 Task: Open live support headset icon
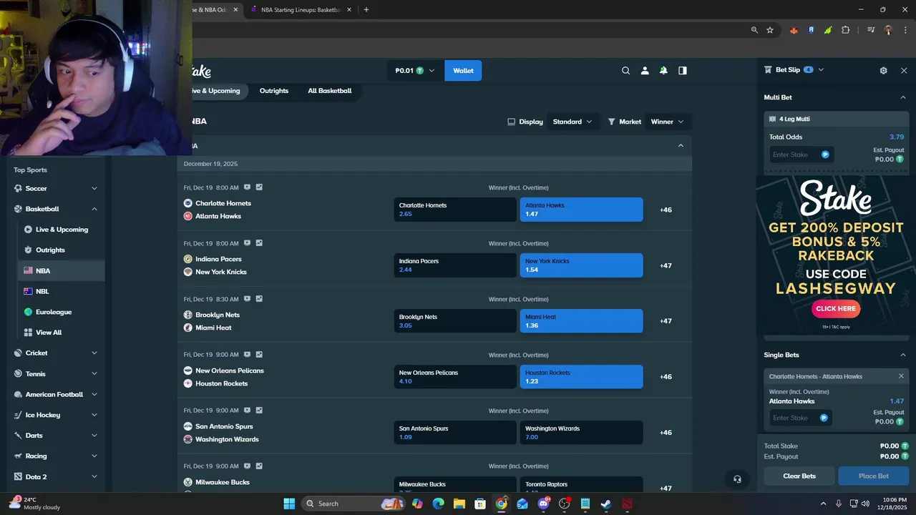[737, 479]
